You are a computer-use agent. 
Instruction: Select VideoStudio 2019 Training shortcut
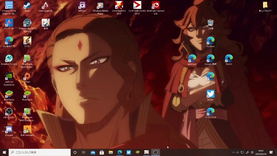(27, 26)
